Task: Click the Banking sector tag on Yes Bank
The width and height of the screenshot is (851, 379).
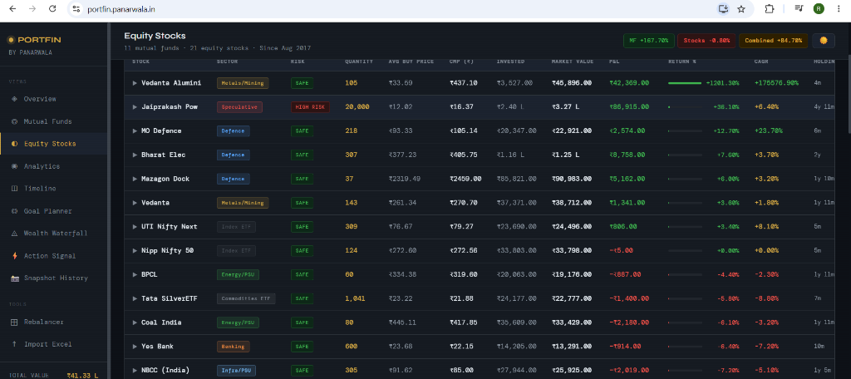Action: 233,347
